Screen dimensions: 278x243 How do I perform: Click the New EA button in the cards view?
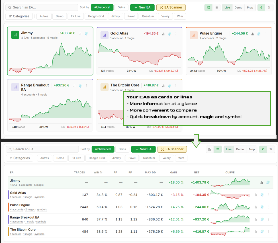point(142,7)
